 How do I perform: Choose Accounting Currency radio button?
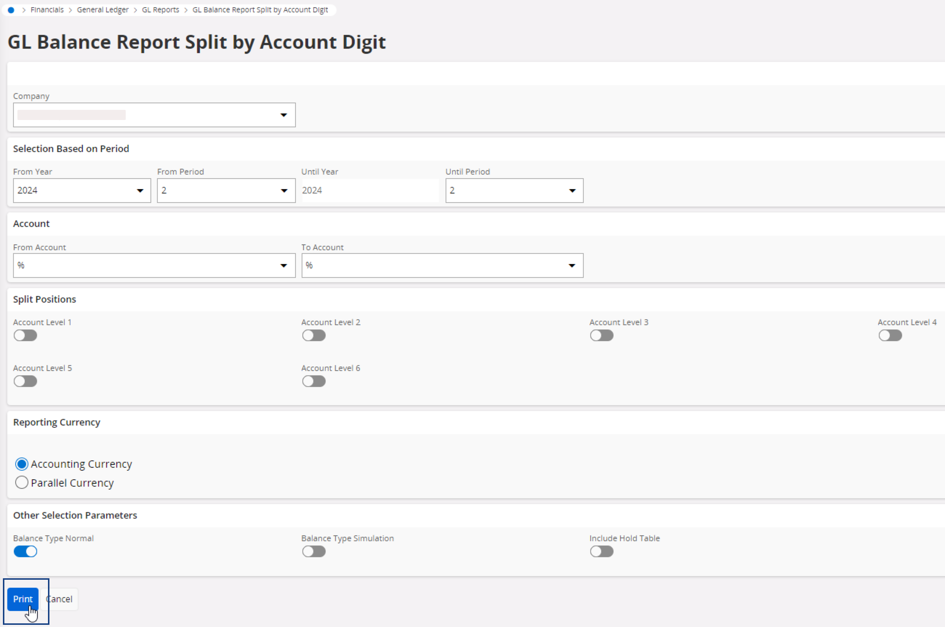point(21,464)
